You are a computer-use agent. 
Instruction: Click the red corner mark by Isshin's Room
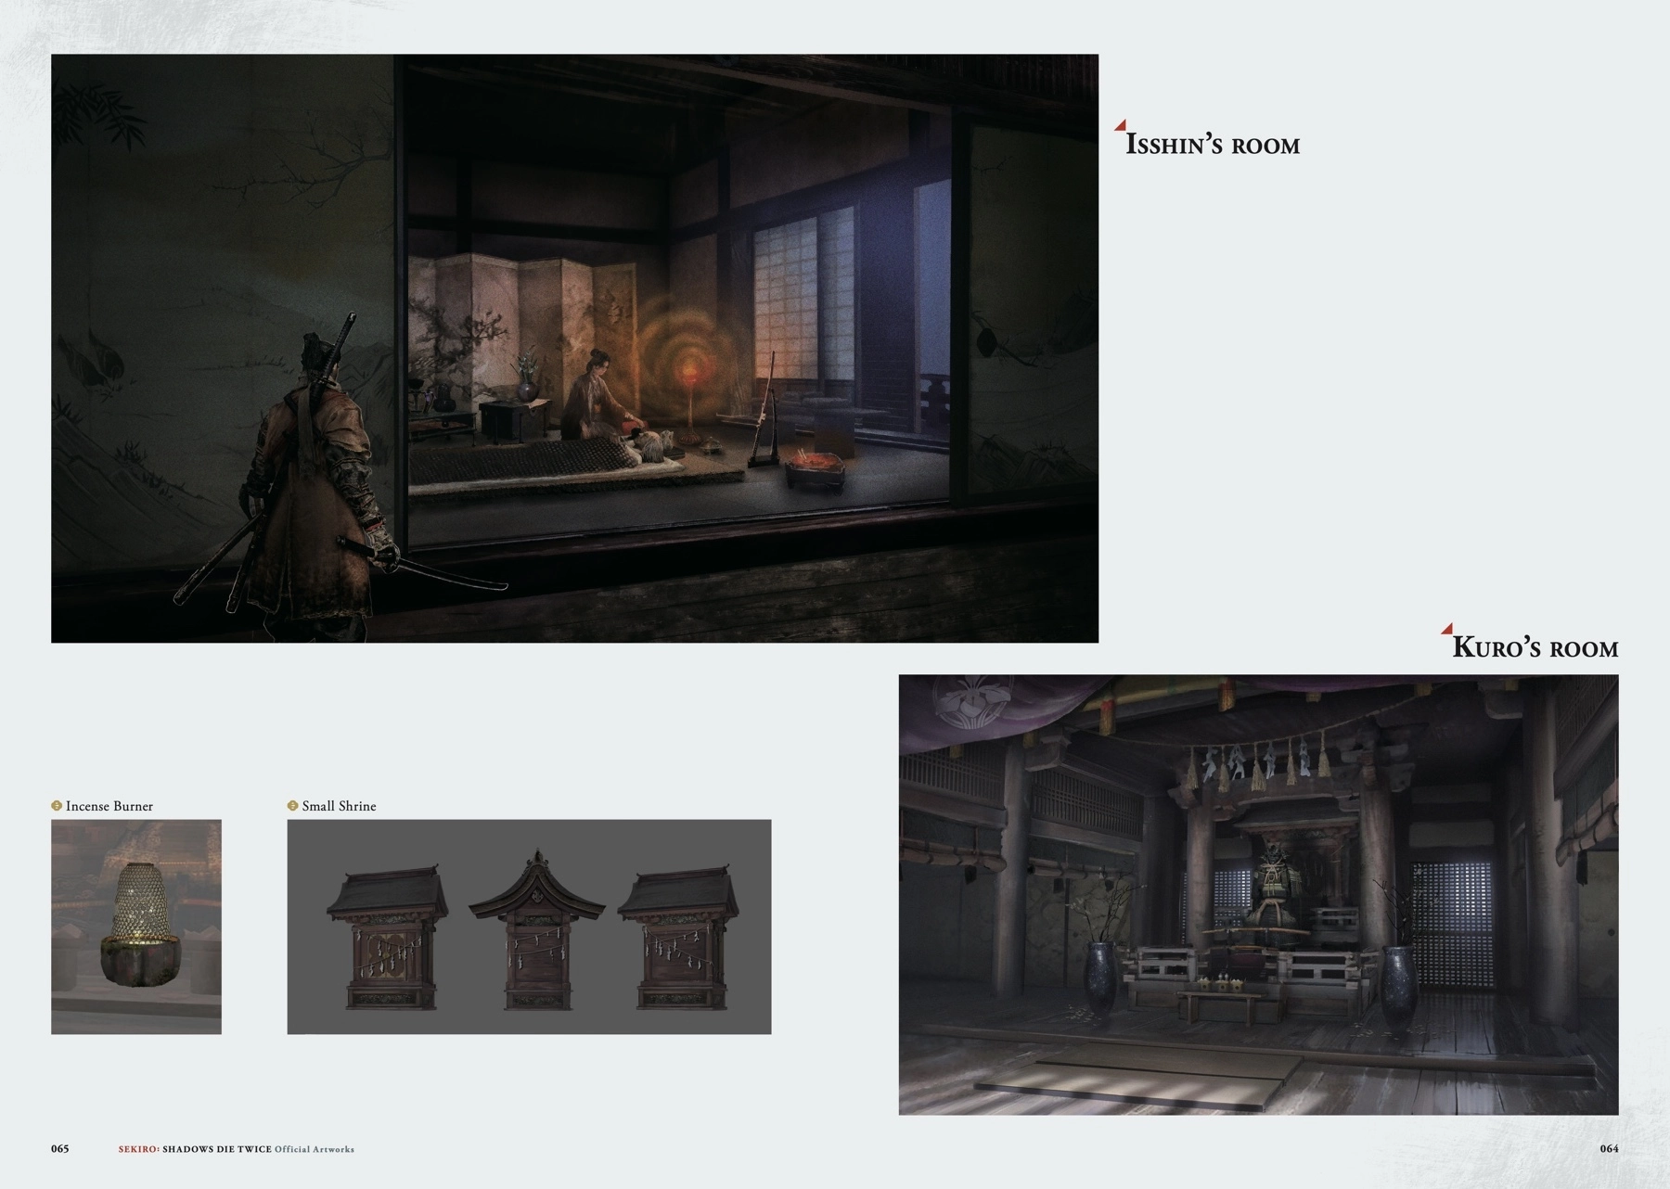[x=1120, y=124]
